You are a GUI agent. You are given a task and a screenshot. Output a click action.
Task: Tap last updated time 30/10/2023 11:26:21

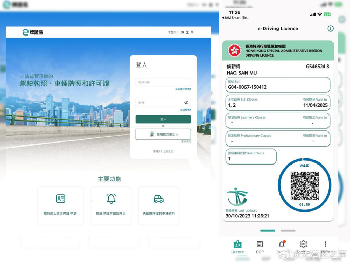pyautogui.click(x=248, y=216)
